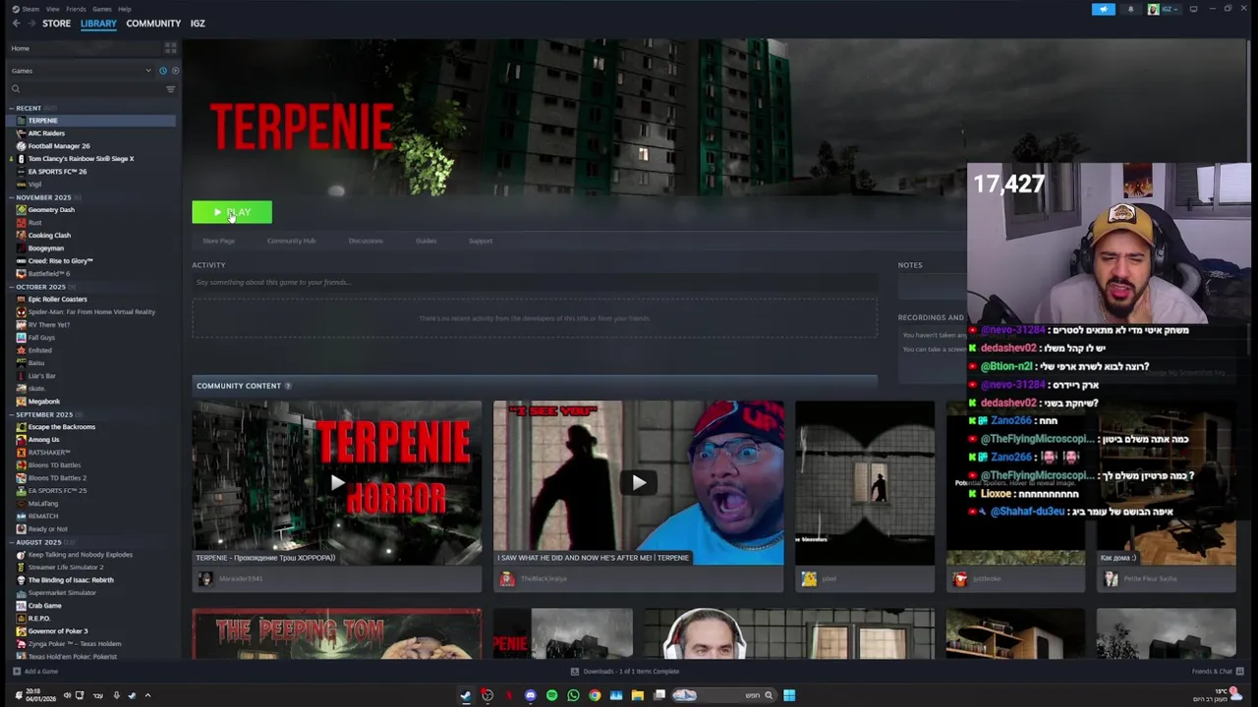Screen dimensions: 1258x707
Task: Open the Discussions link
Action: pos(366,241)
